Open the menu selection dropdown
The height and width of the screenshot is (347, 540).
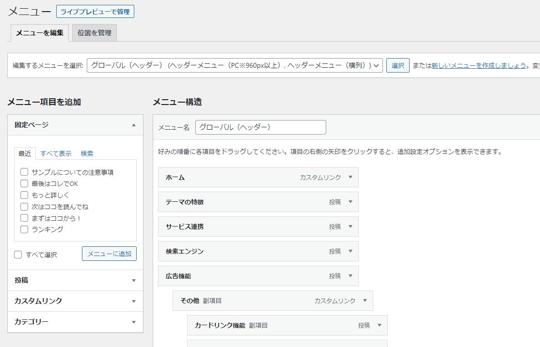[x=235, y=65]
